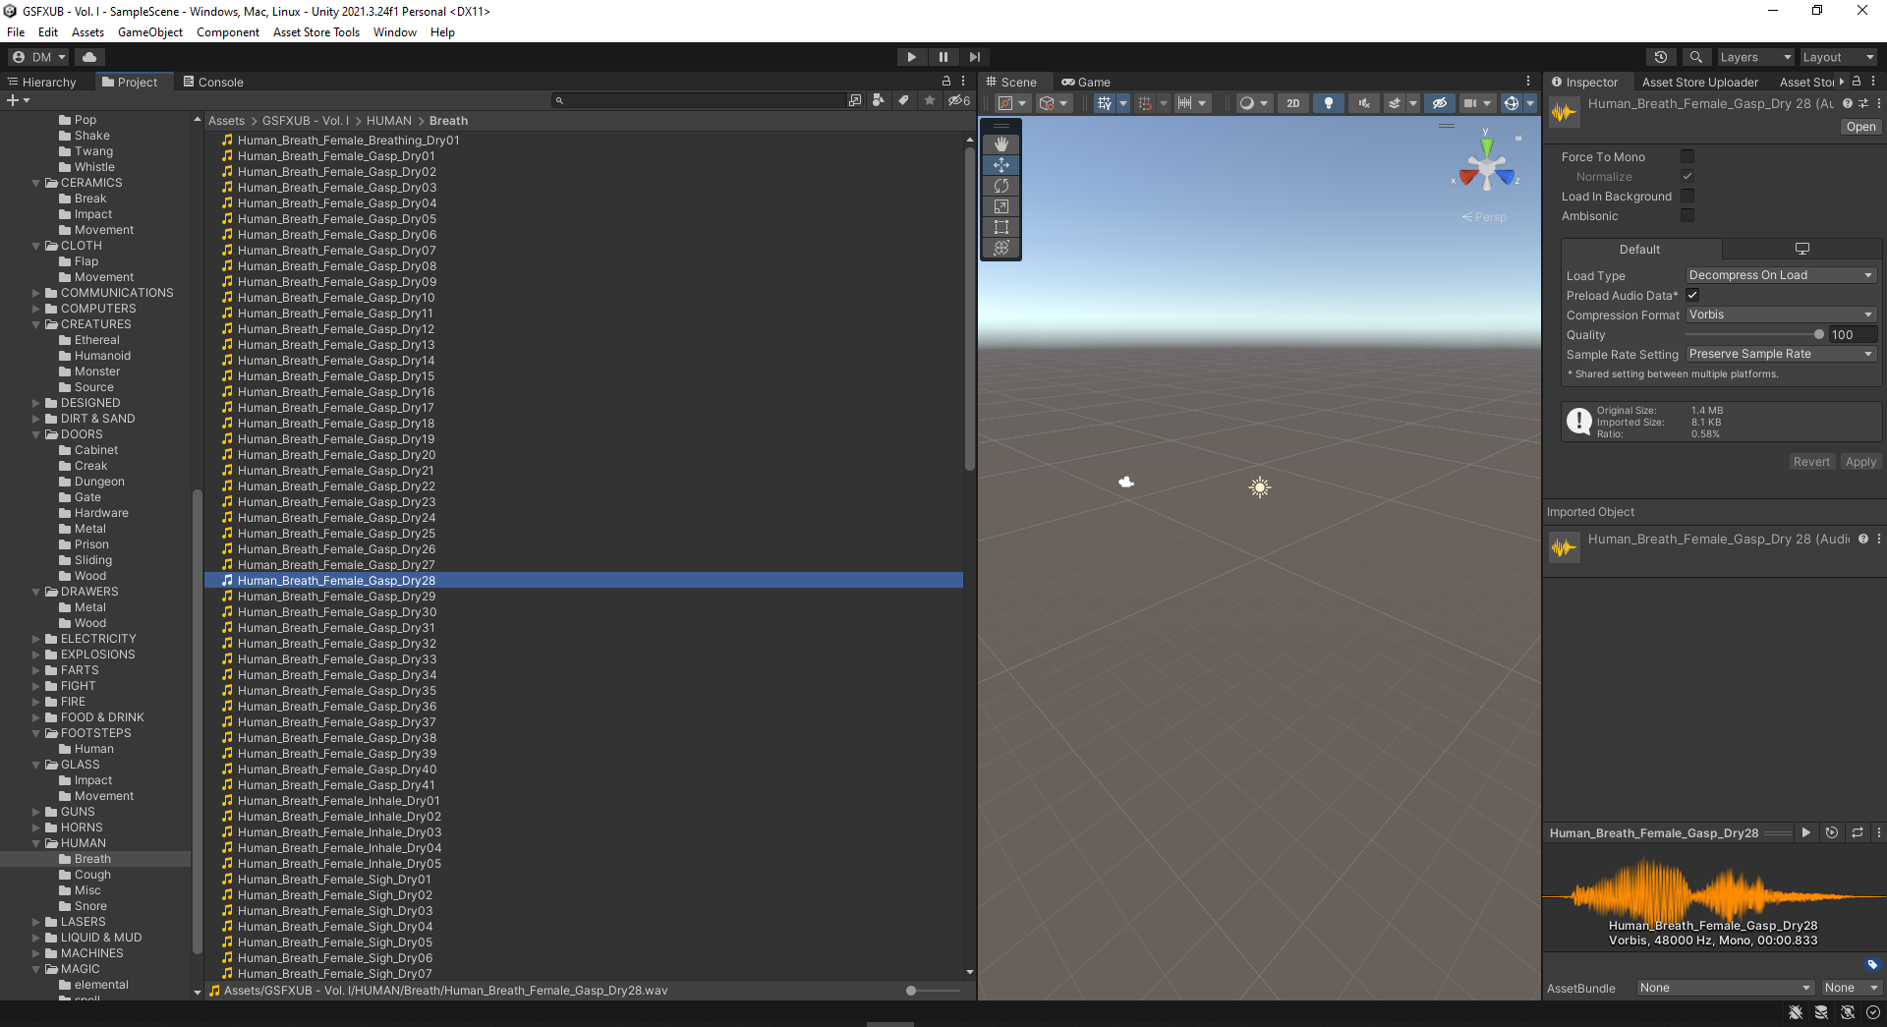This screenshot has width=1887, height=1027.
Task: Toggle 2D view mode
Action: click(x=1293, y=103)
